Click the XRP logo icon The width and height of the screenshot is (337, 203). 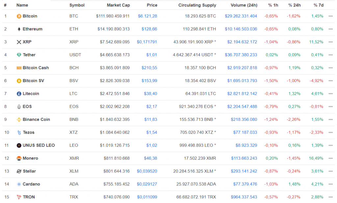click(x=19, y=42)
